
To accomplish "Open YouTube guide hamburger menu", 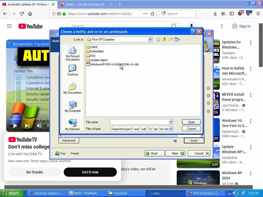I will [x=9, y=26].
